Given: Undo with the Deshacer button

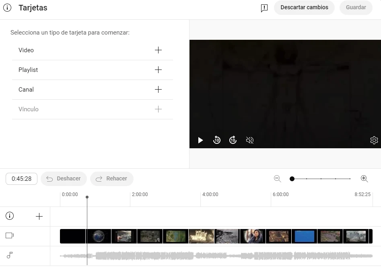Looking at the screenshot, I should (64, 178).
